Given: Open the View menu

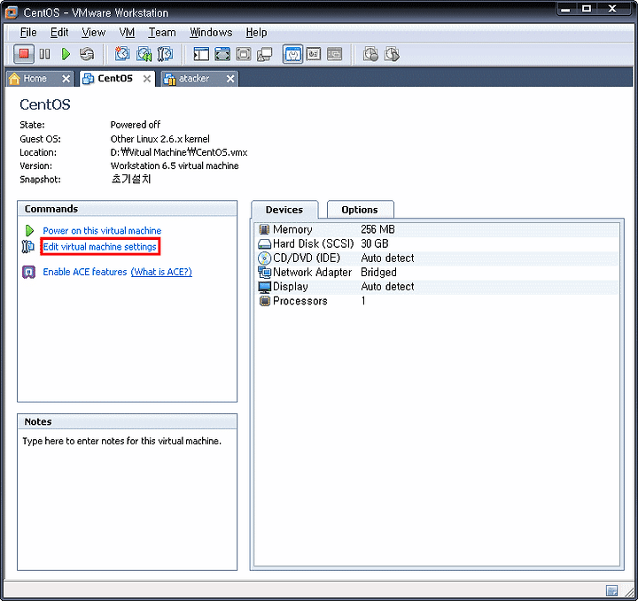Looking at the screenshot, I should pos(93,33).
